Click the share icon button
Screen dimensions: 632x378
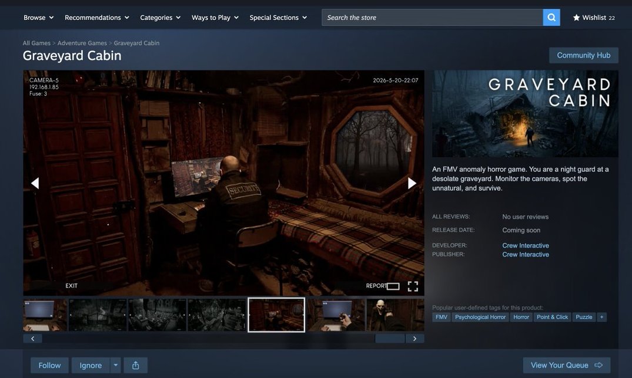[x=135, y=365]
